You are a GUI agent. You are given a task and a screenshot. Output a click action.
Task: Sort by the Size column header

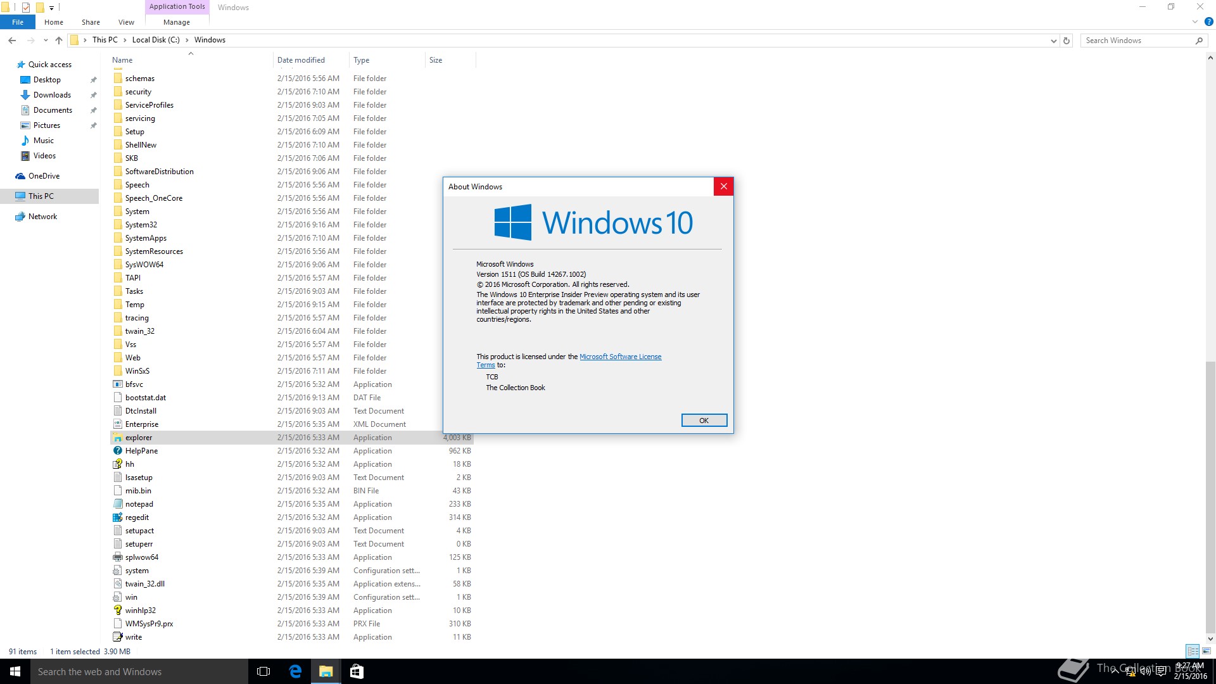point(450,60)
